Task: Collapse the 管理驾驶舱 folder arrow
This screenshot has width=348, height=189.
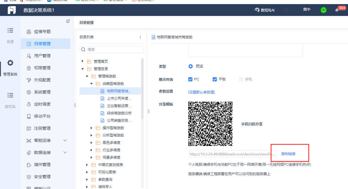Action: tap(87, 76)
